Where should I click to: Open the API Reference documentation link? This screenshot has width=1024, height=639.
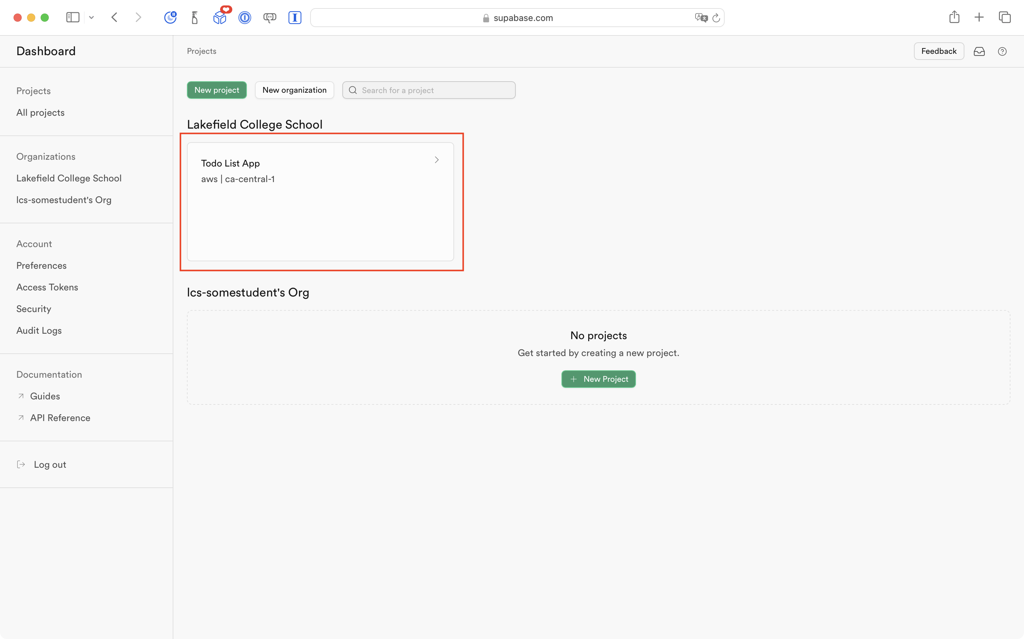(x=60, y=418)
